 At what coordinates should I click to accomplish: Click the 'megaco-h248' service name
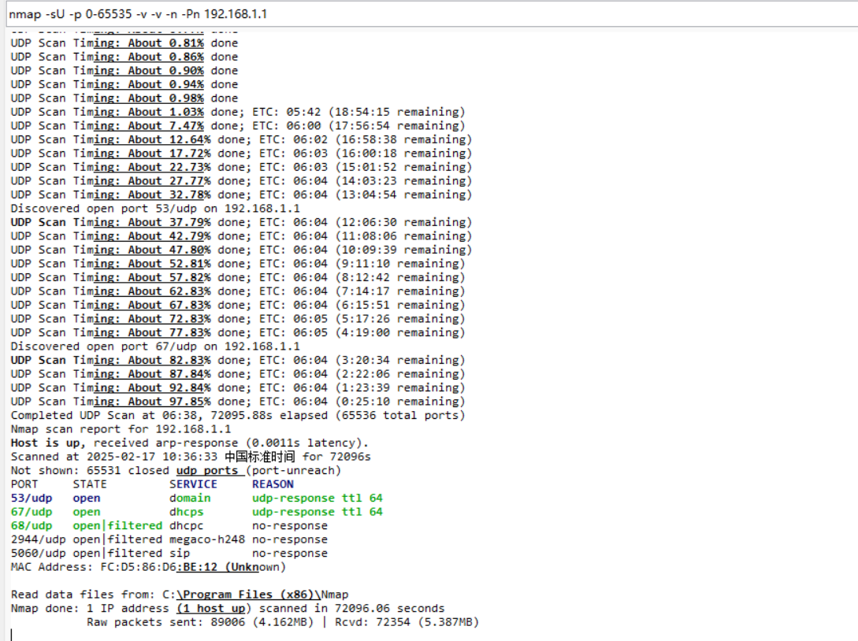pyautogui.click(x=207, y=539)
